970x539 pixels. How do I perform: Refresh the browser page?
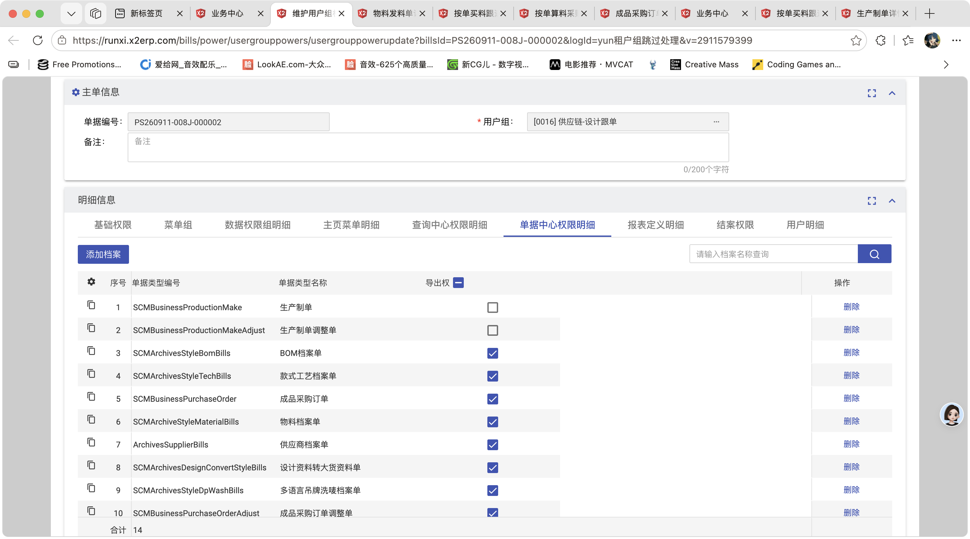pyautogui.click(x=38, y=40)
